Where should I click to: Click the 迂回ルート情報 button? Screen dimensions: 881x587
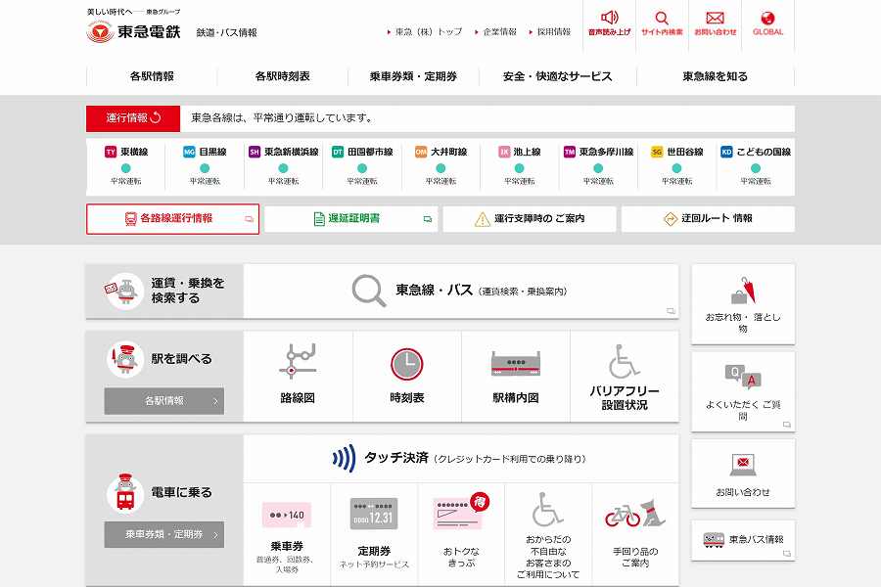pyautogui.click(x=708, y=218)
